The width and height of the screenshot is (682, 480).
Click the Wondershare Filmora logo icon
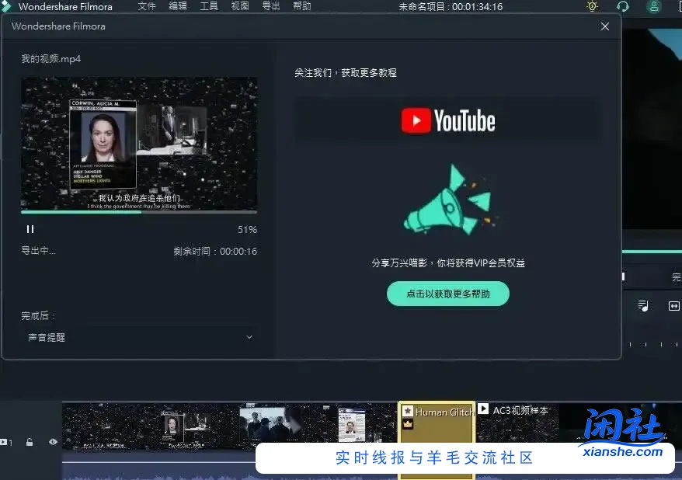click(7, 6)
